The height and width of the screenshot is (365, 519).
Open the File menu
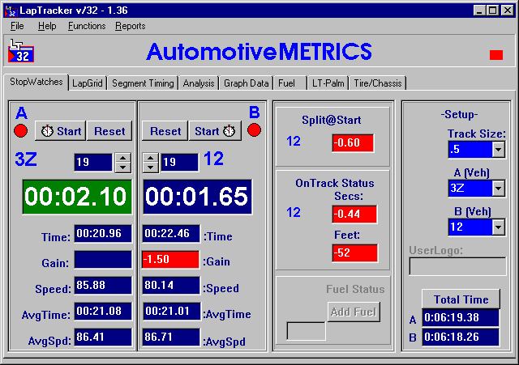[x=17, y=26]
